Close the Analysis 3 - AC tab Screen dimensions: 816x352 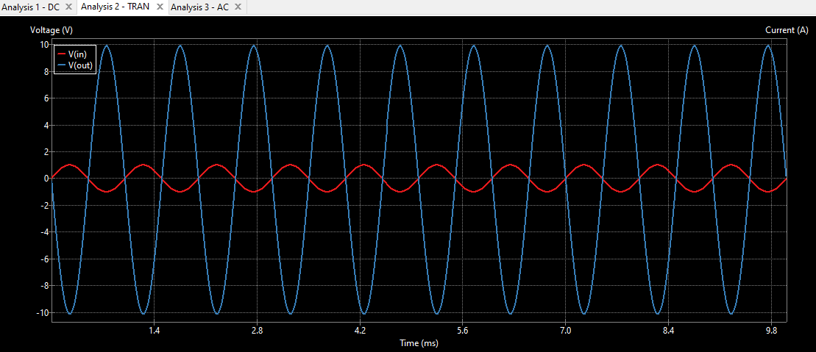[238, 7]
